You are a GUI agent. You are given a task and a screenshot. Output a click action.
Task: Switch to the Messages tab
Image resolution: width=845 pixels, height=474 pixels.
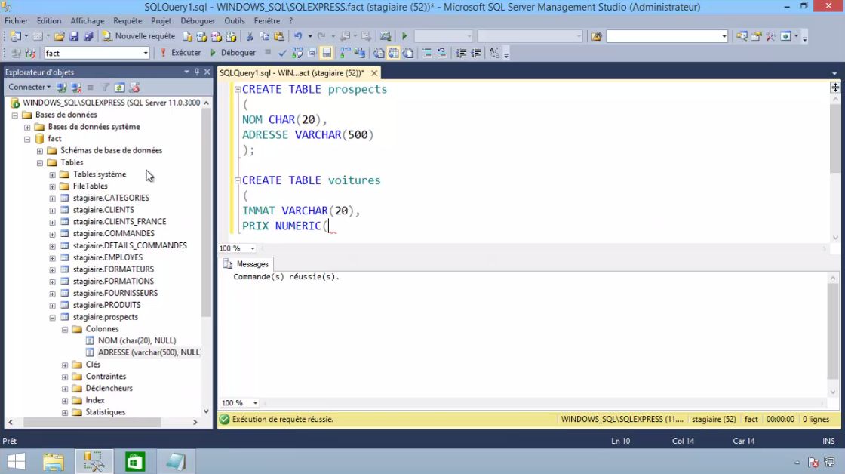click(x=246, y=264)
